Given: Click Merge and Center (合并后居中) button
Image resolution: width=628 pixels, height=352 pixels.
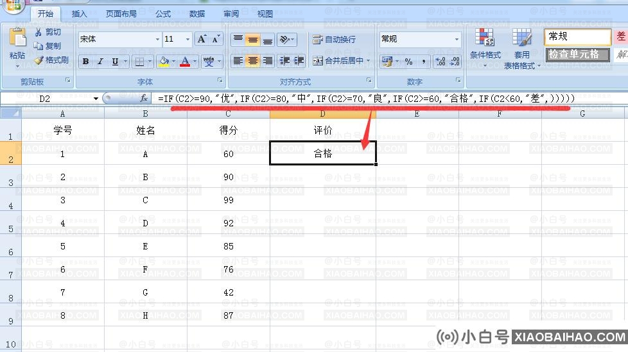Looking at the screenshot, I should pos(338,61).
